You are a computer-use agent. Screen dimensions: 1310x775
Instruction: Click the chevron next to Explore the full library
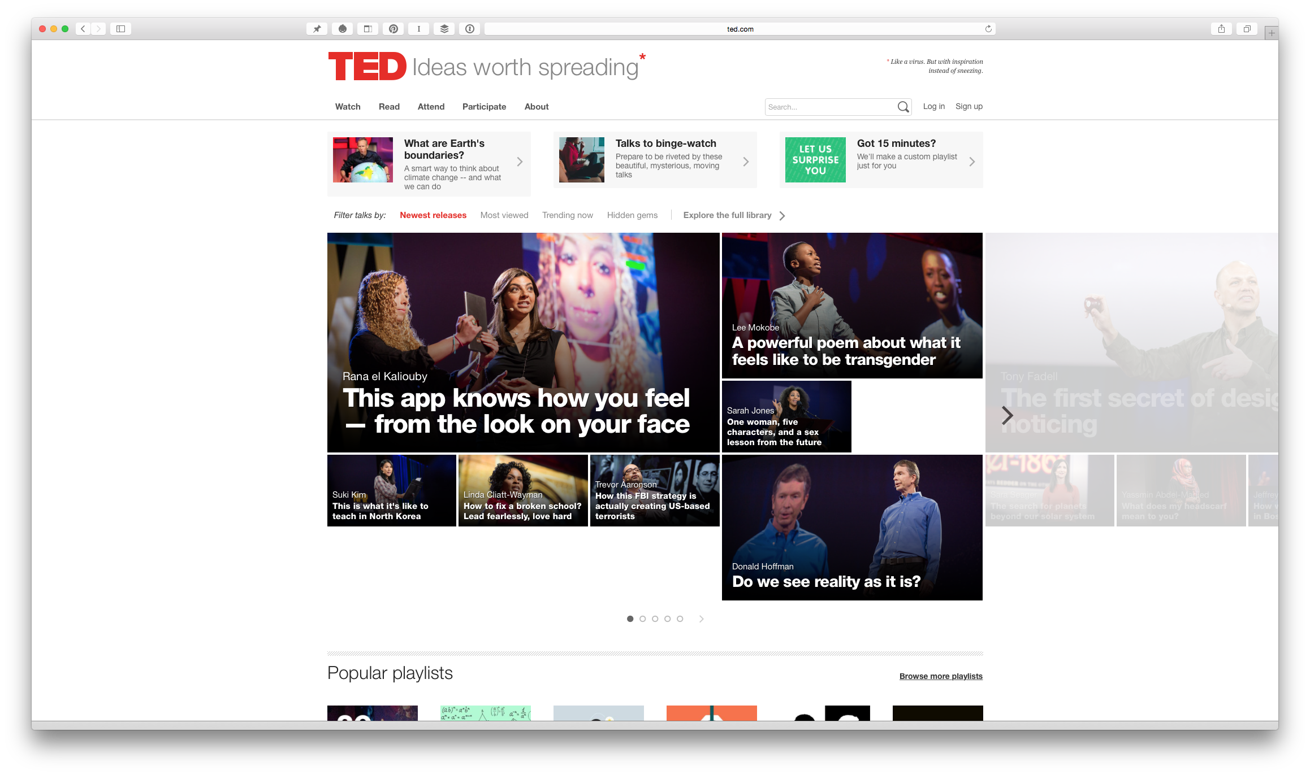point(782,216)
